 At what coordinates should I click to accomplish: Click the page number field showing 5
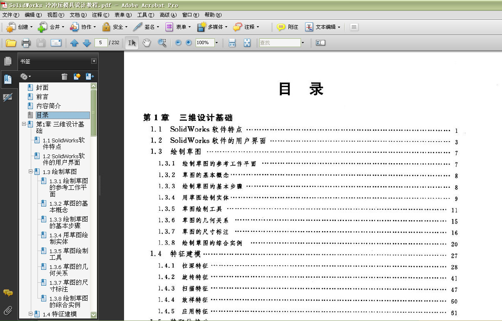tap(101, 42)
